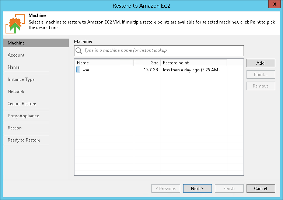Select the Proxy Appliance step
The width and height of the screenshot is (283, 200).
(x=23, y=116)
